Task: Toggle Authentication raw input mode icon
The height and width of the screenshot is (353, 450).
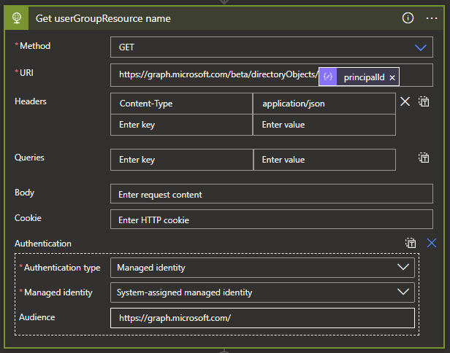Action: [411, 243]
